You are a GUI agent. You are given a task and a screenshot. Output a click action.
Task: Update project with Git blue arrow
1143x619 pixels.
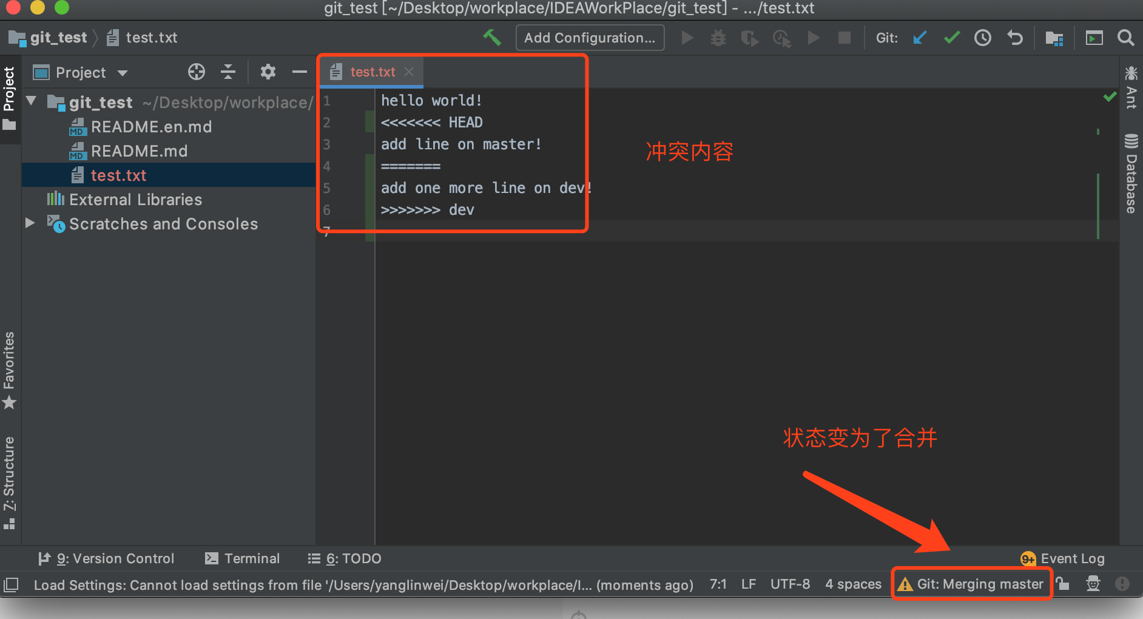point(920,38)
